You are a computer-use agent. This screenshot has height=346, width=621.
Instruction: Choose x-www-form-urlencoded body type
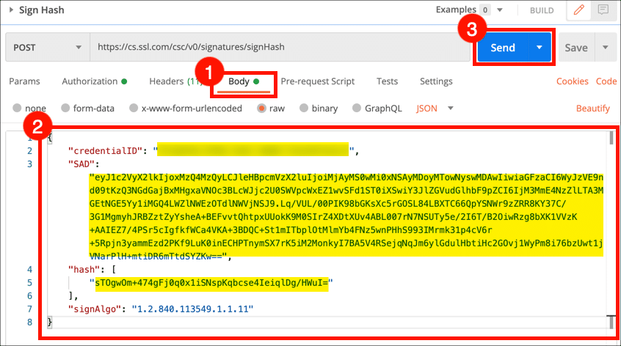134,108
